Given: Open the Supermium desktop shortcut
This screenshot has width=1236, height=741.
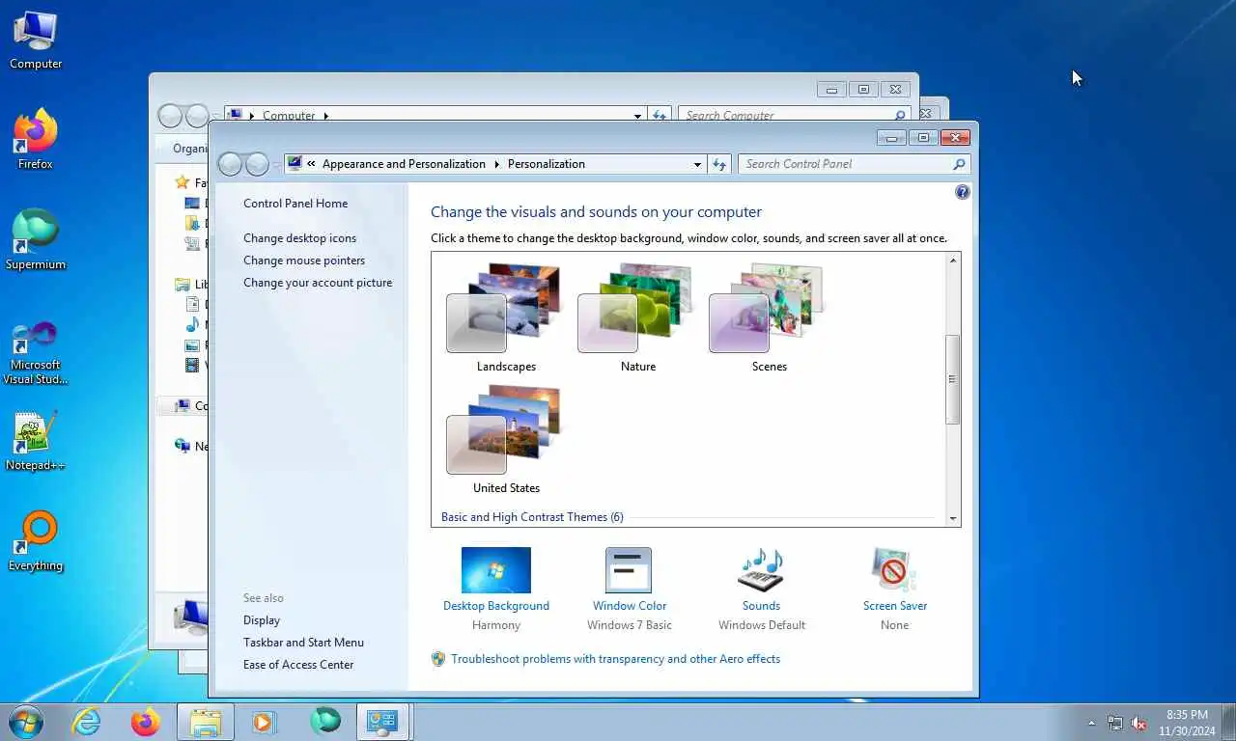Looking at the screenshot, I should (36, 241).
